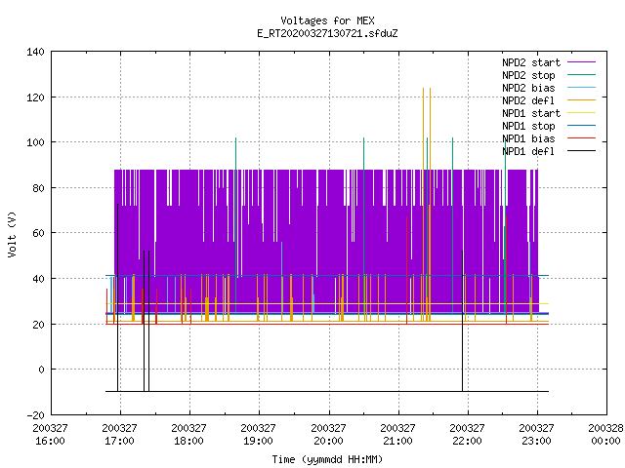Select the "NPD1 stop" legend label
Image resolution: width=625 pixels, height=468 pixels.
tap(528, 126)
